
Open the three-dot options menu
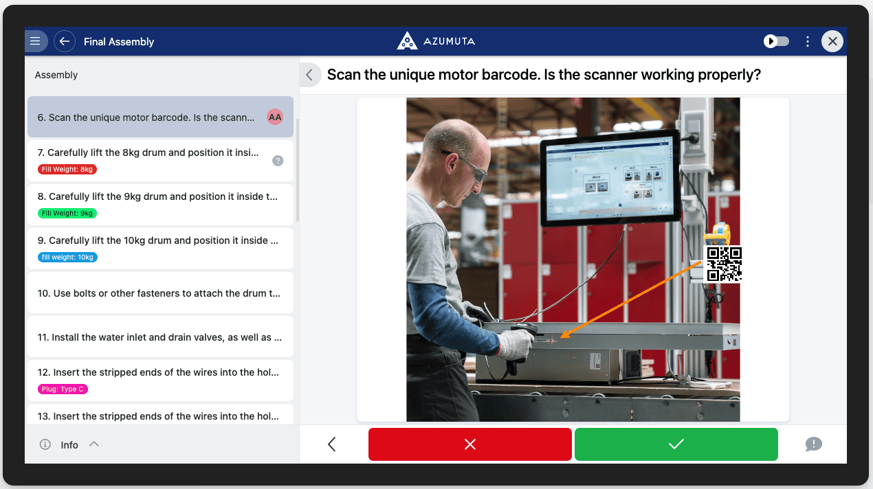[808, 41]
